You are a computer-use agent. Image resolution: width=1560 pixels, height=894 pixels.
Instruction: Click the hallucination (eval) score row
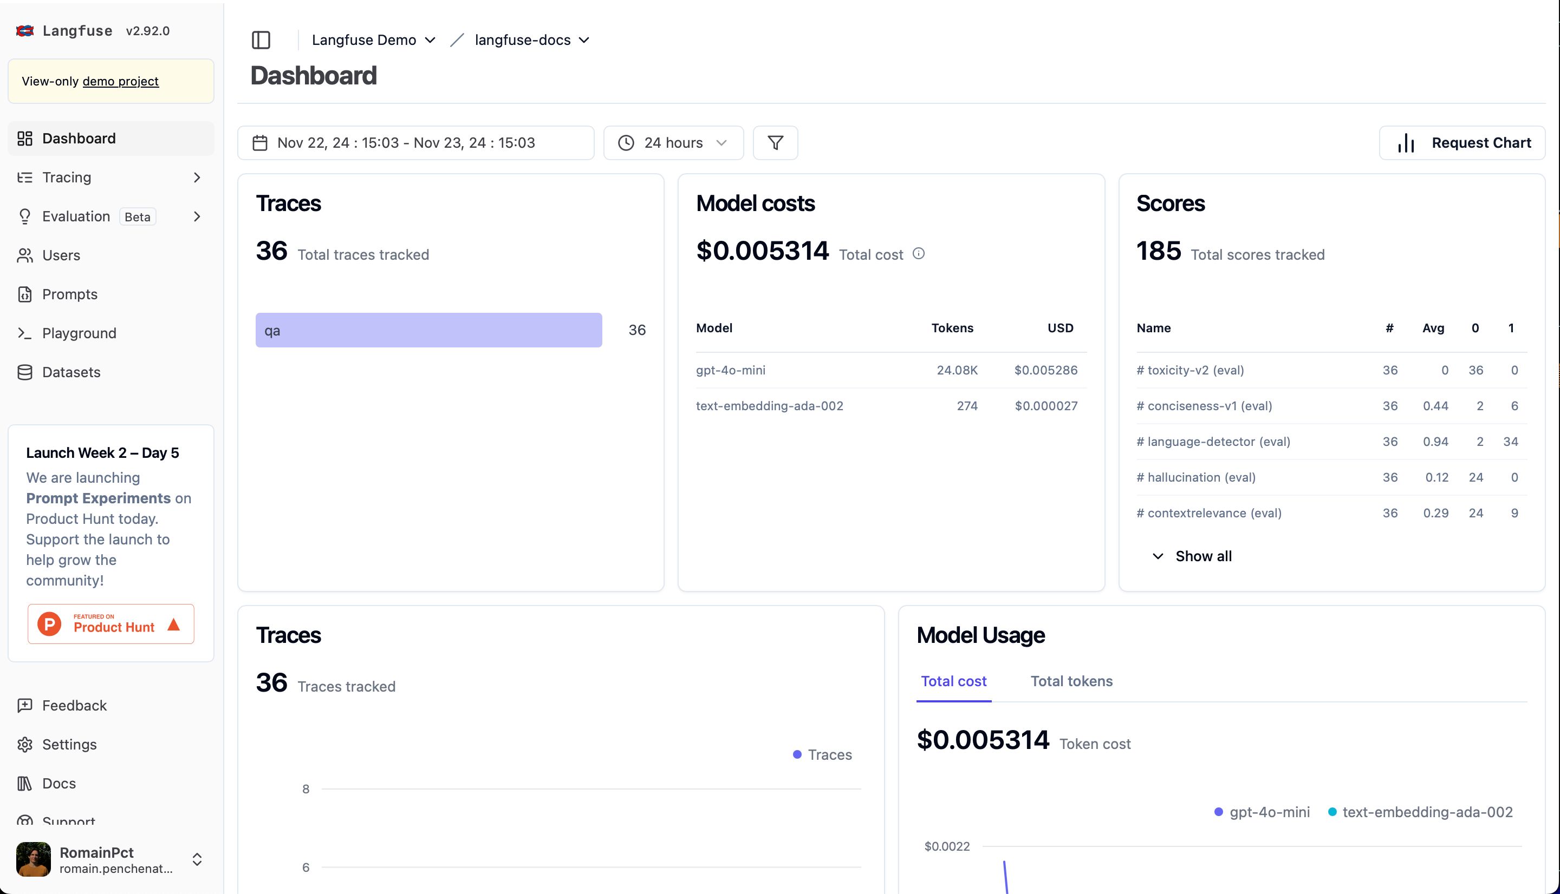1331,477
